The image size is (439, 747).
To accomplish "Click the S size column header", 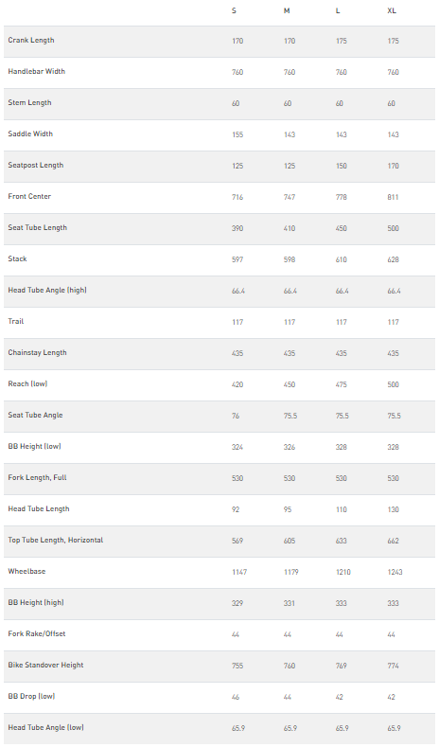I will (x=234, y=10).
